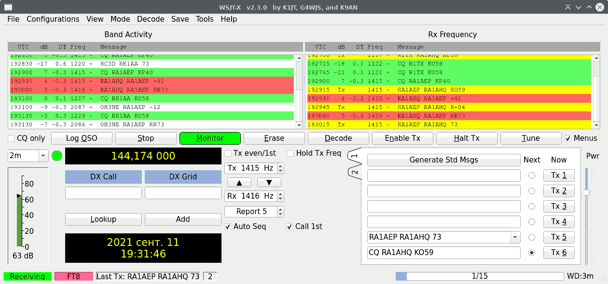The height and width of the screenshot is (284, 608).
Task: Click the 144,174 000 frequency display
Action: pos(143,156)
